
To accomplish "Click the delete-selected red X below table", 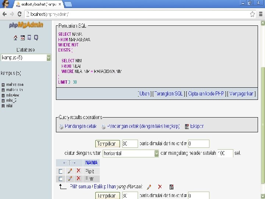I will tap(160, 187).
